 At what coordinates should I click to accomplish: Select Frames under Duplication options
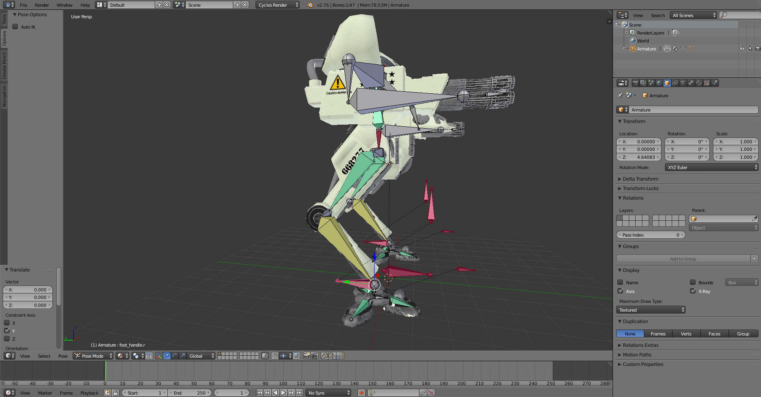click(658, 333)
